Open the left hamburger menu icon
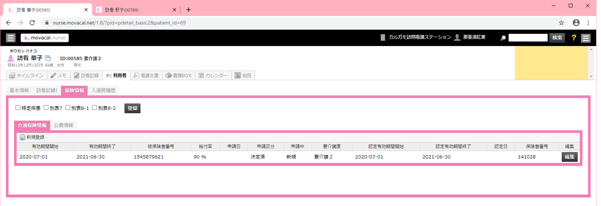This screenshot has height=206, width=601. pos(10,38)
